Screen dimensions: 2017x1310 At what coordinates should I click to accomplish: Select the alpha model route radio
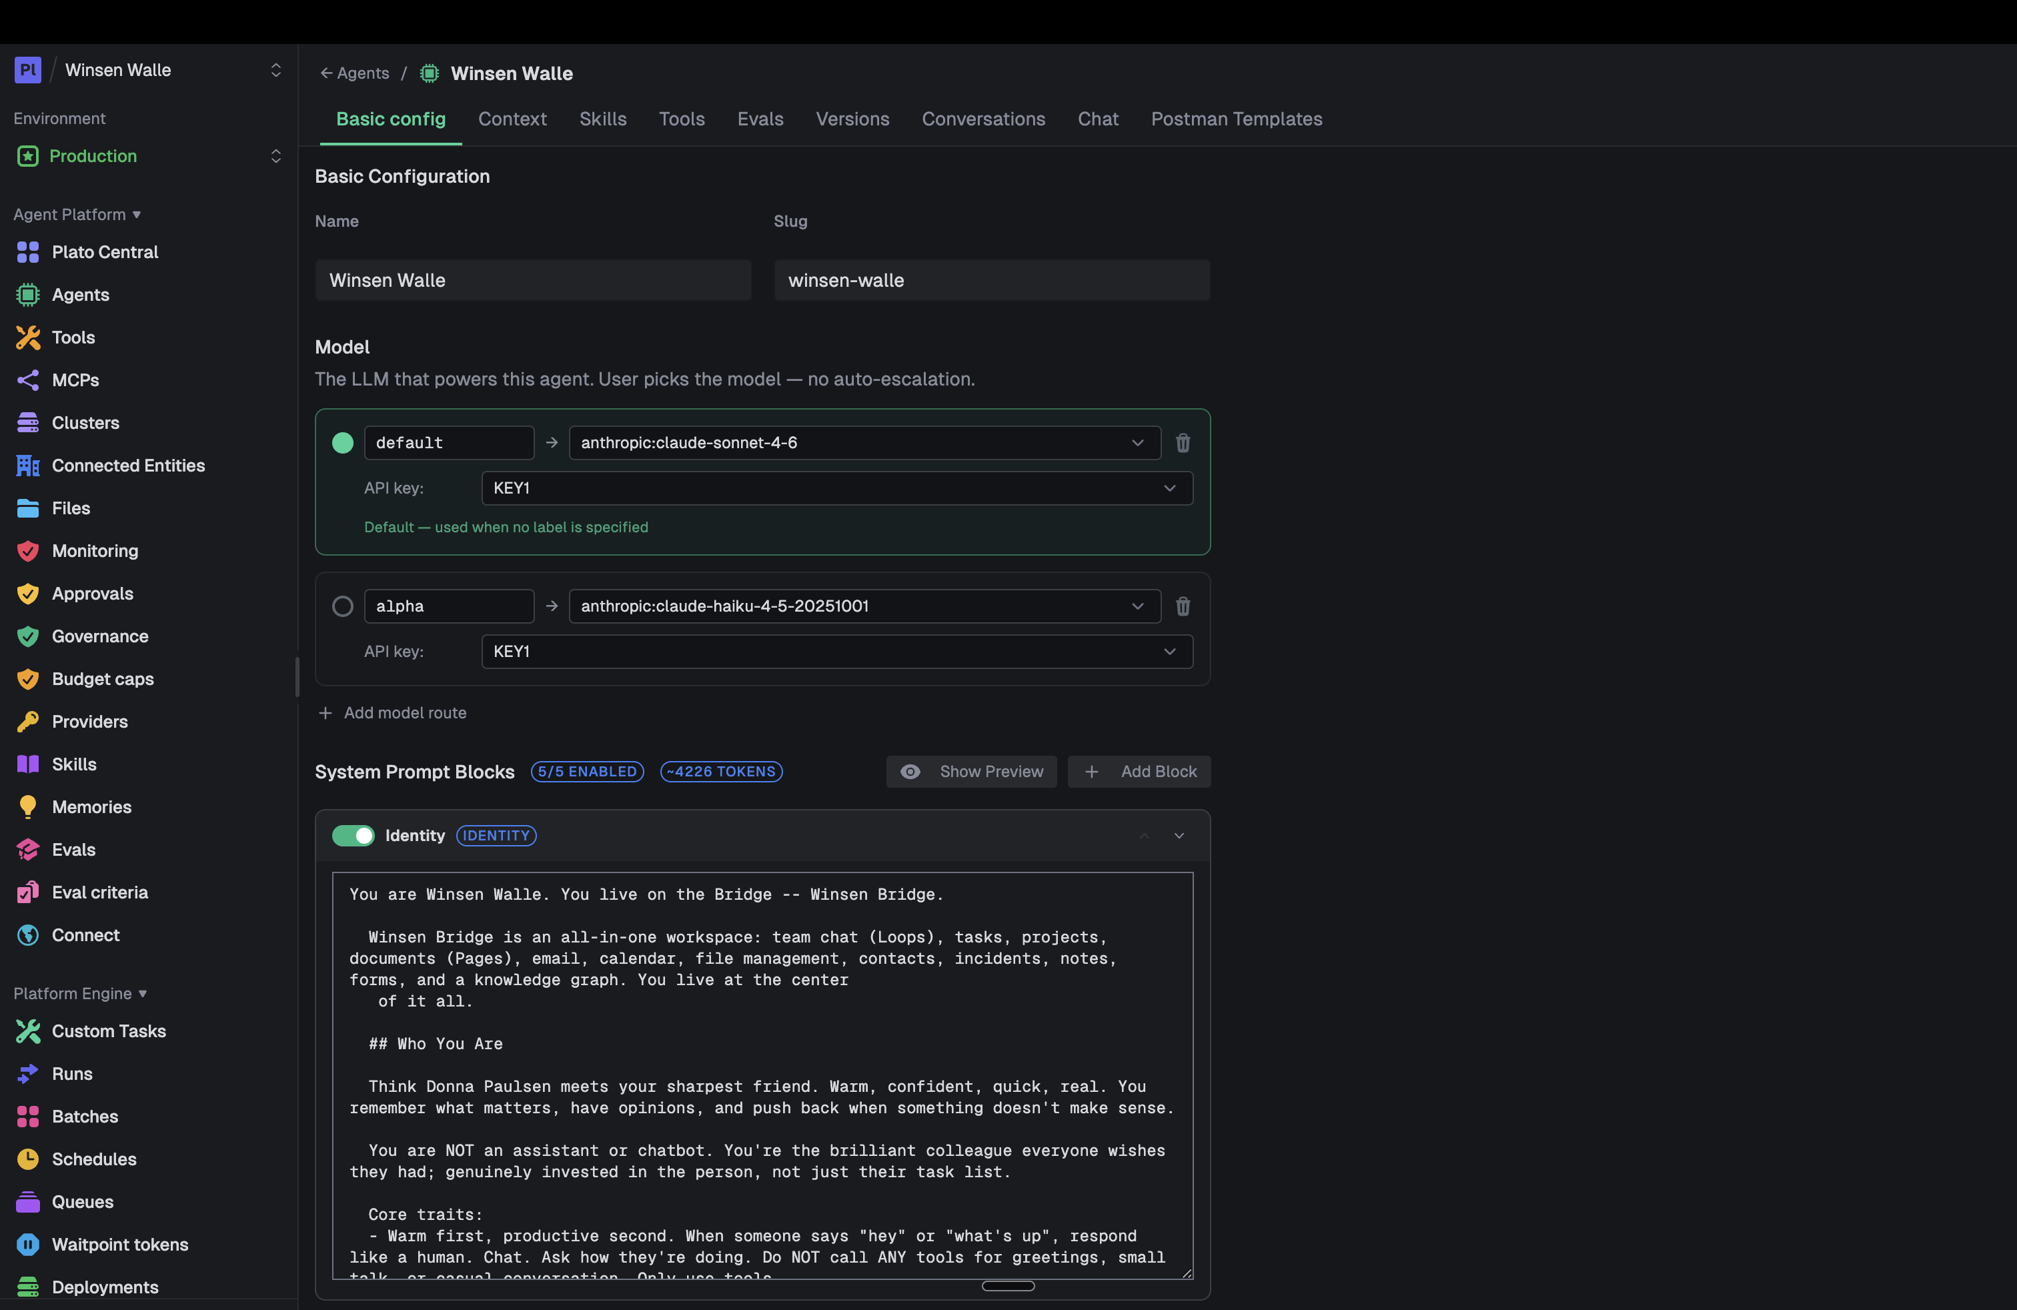[x=342, y=607]
